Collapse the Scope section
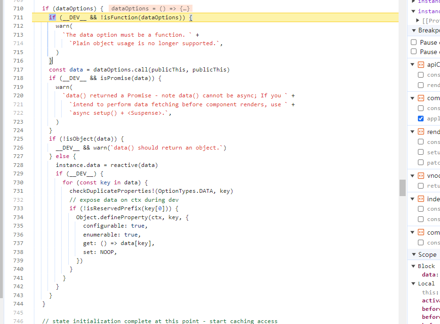This screenshot has width=440, height=324. [x=414, y=254]
